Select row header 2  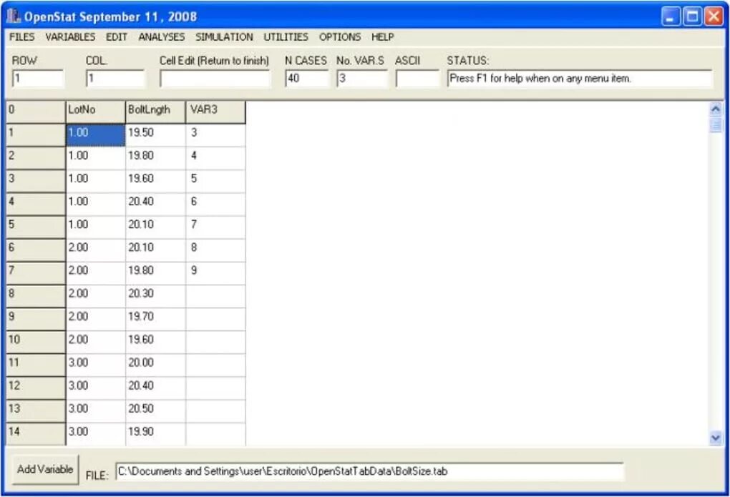(36, 158)
